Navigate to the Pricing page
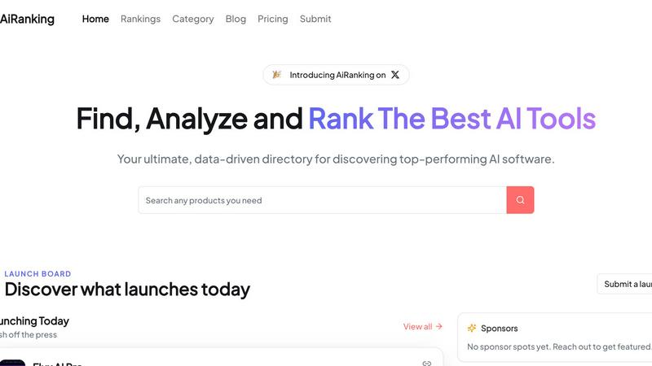This screenshot has width=652, height=366. click(272, 19)
